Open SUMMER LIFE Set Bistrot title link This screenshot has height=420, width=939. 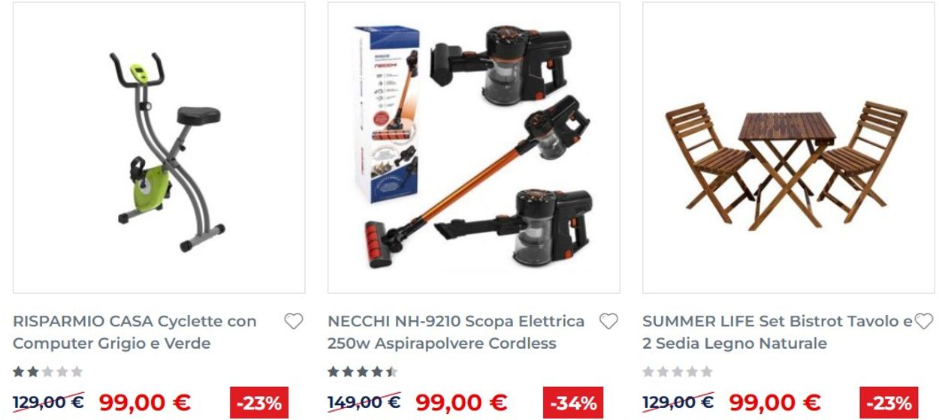777,332
